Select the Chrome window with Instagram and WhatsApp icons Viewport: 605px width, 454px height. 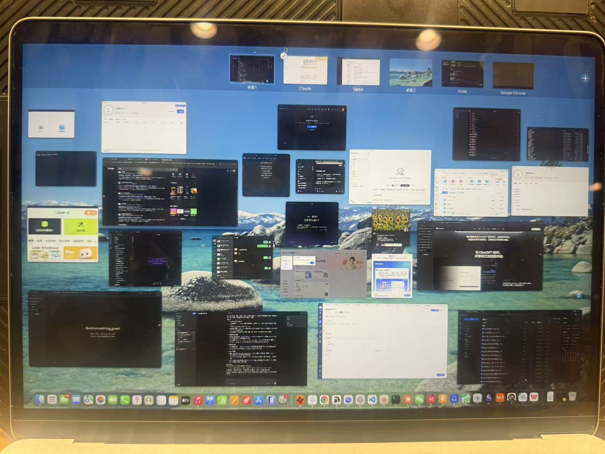(x=170, y=192)
